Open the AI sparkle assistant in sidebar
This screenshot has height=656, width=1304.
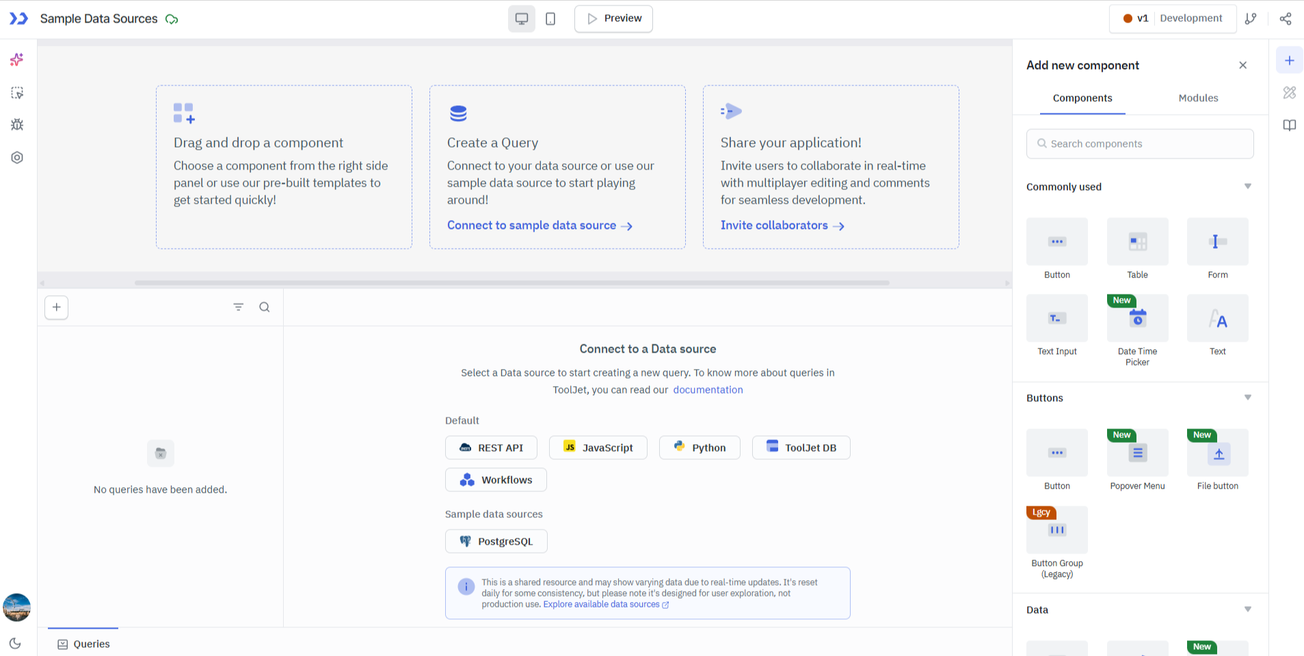(17, 60)
